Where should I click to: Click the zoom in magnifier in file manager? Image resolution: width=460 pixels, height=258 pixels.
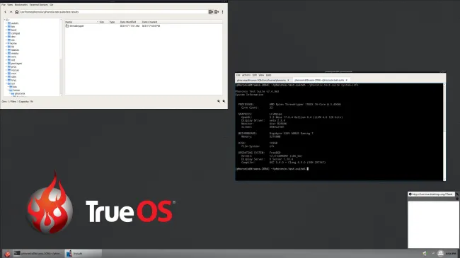click(224, 101)
